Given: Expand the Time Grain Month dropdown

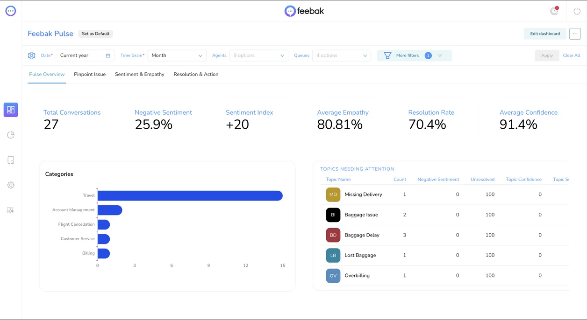Looking at the screenshot, I should [x=177, y=56].
